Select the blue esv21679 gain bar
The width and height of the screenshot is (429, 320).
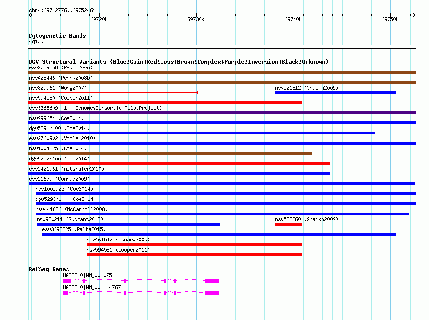[x=222, y=184]
